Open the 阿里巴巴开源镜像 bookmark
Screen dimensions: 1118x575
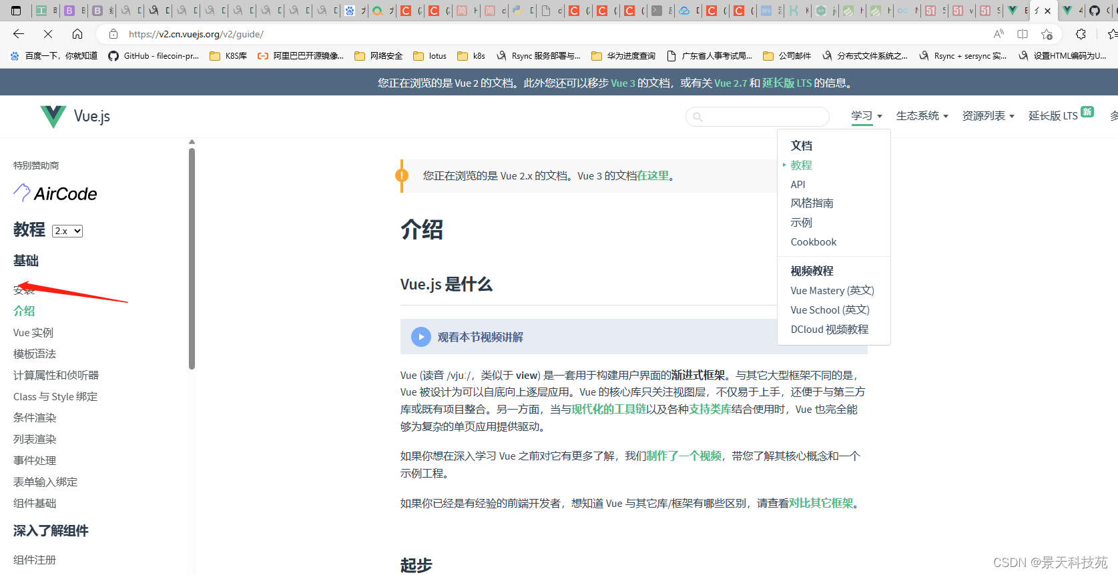click(300, 56)
